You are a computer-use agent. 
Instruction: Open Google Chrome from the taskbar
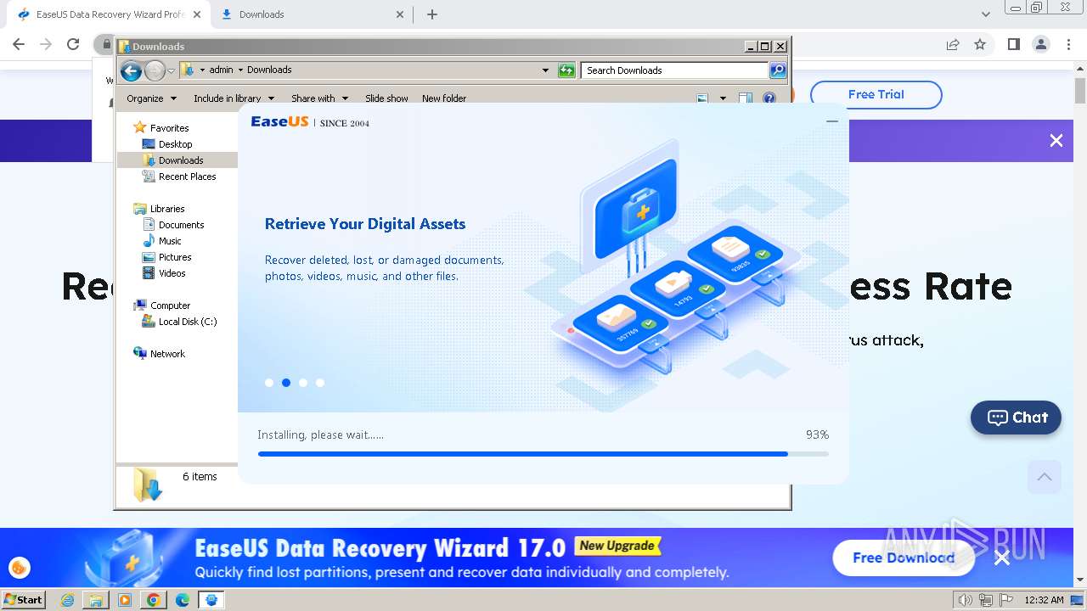tap(154, 600)
